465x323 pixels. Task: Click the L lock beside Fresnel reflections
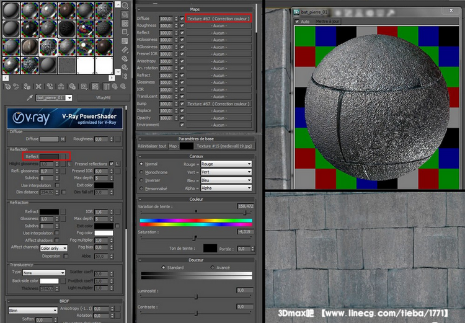pos(117,164)
